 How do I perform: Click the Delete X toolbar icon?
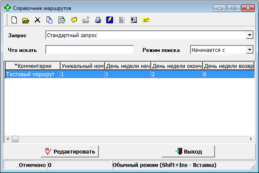(x=38, y=20)
